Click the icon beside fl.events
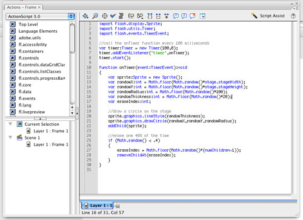This screenshot has height=220, width=303. (13, 99)
